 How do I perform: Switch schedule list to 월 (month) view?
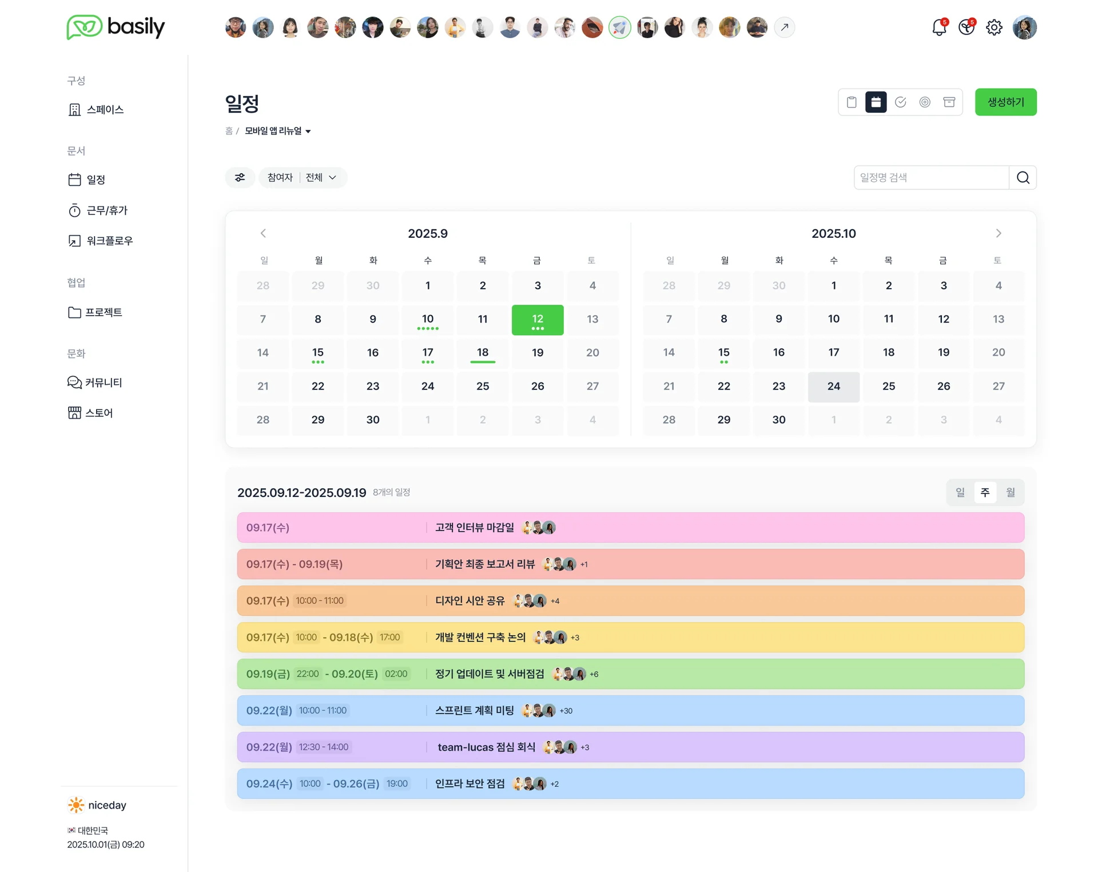[x=1011, y=492]
